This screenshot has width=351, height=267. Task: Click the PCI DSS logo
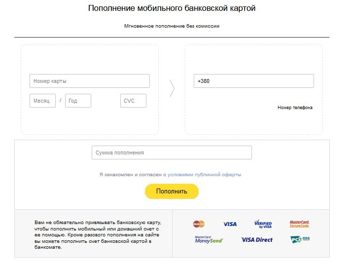[x=300, y=239]
